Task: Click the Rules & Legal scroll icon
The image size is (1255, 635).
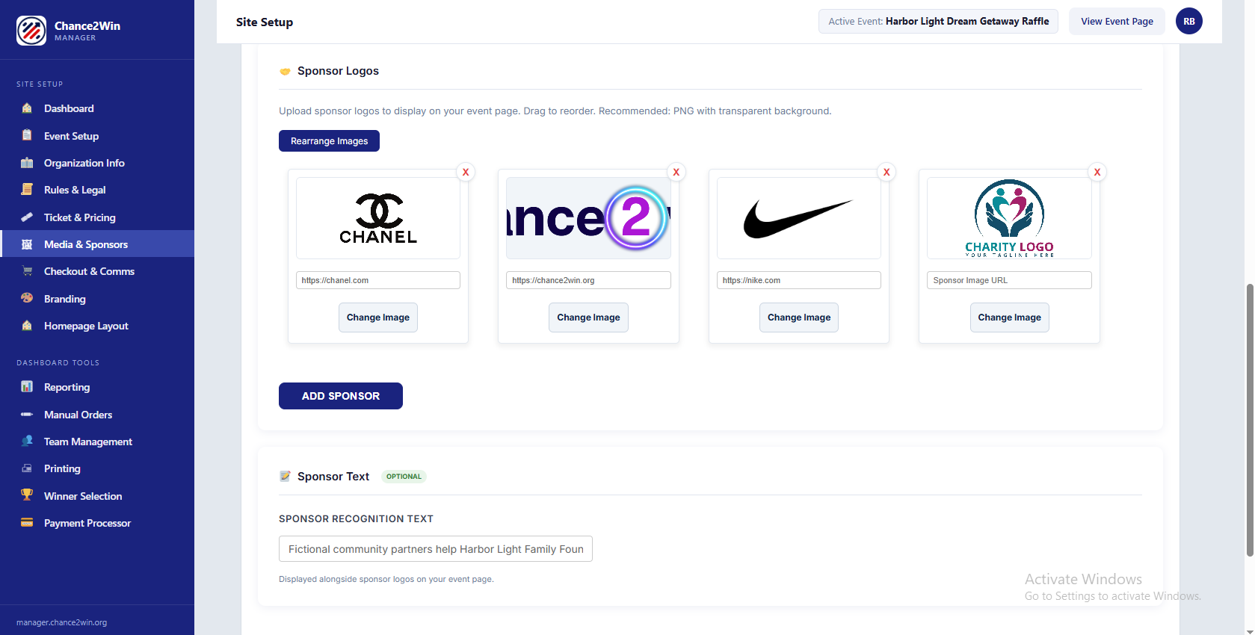Action: tap(27, 190)
